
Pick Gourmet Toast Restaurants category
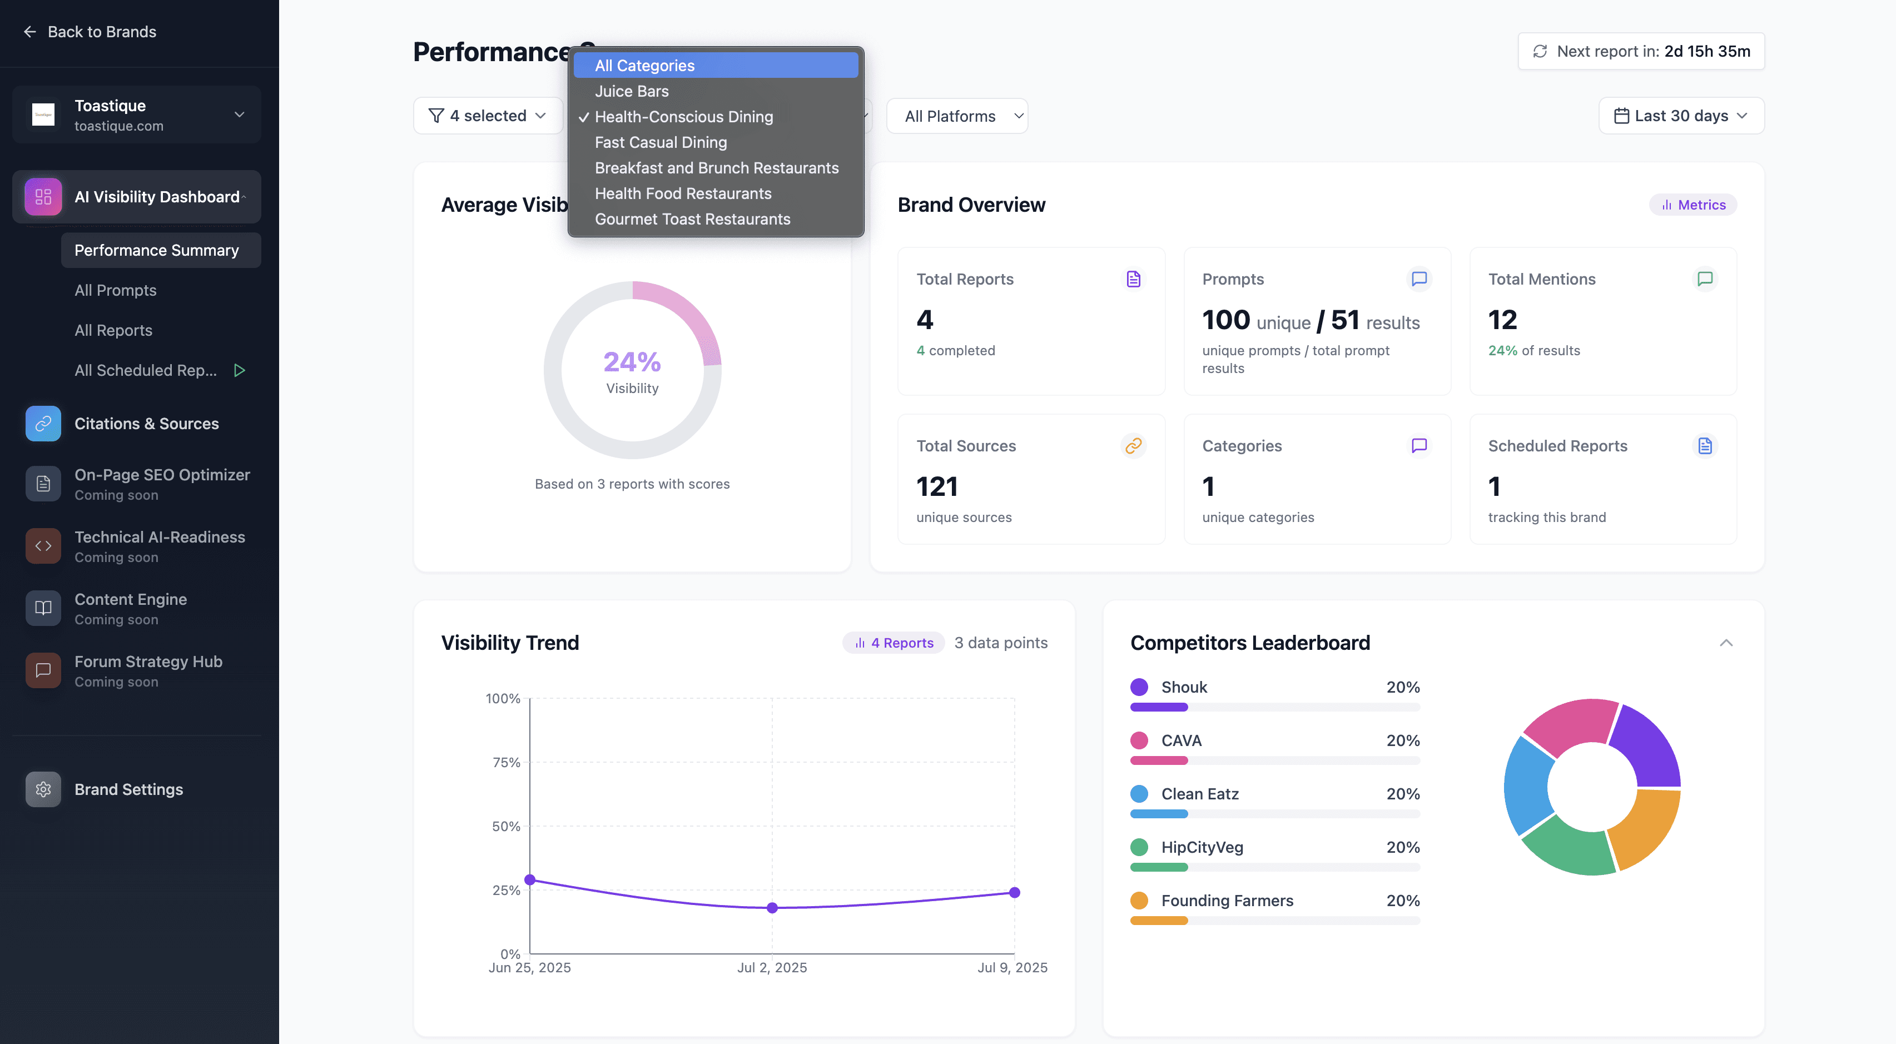(692, 219)
